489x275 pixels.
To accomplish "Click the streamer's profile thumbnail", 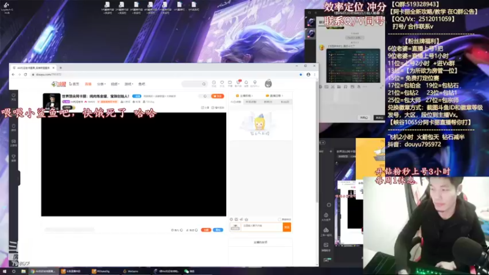I will point(51,101).
